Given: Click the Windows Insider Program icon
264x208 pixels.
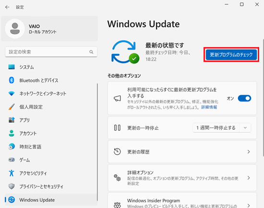Looking at the screenshot, I should tap(117, 205).
